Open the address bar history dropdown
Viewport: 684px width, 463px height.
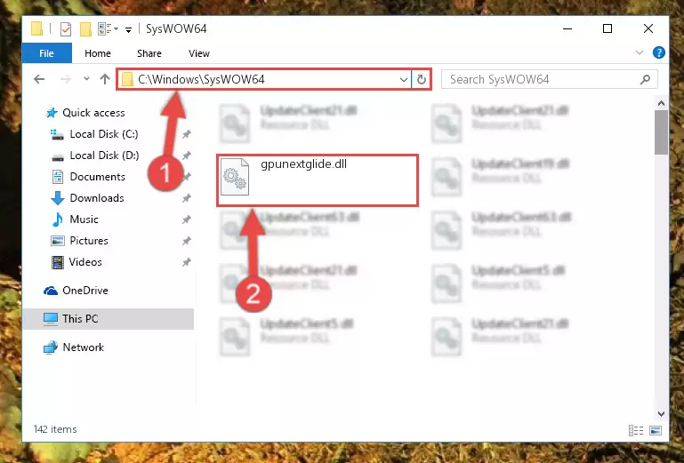(x=404, y=79)
